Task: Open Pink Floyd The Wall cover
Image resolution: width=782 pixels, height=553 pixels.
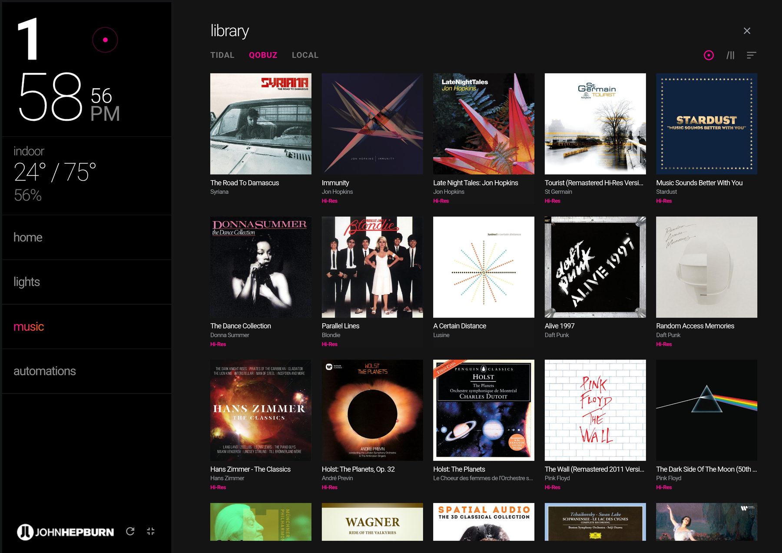Action: pyautogui.click(x=595, y=410)
